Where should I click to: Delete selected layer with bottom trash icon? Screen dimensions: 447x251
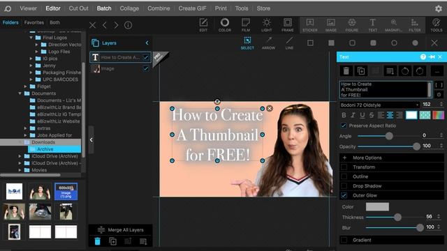(97, 241)
